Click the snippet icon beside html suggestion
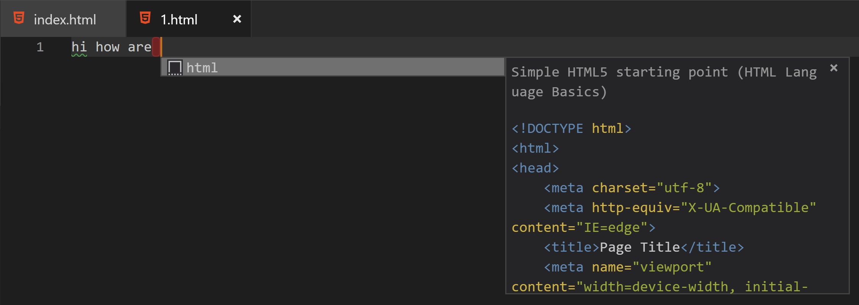 click(175, 68)
